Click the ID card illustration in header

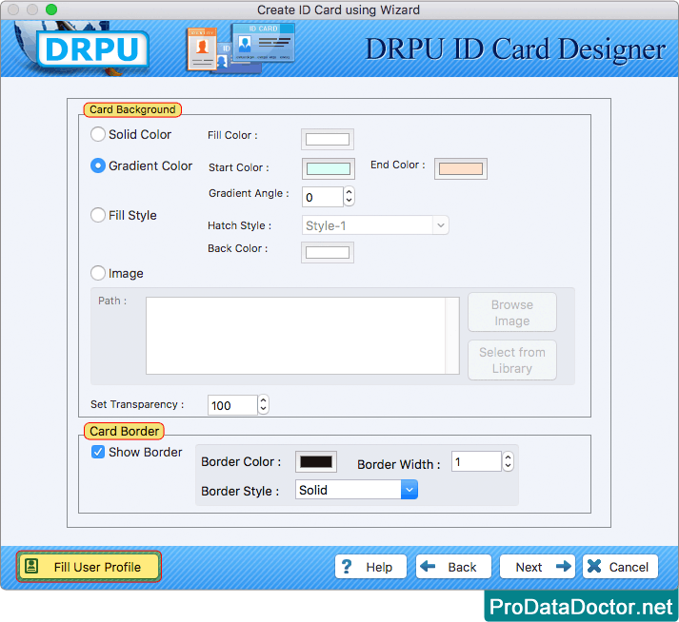[x=241, y=48]
